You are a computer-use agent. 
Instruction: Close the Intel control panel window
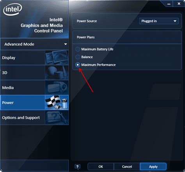179,4
